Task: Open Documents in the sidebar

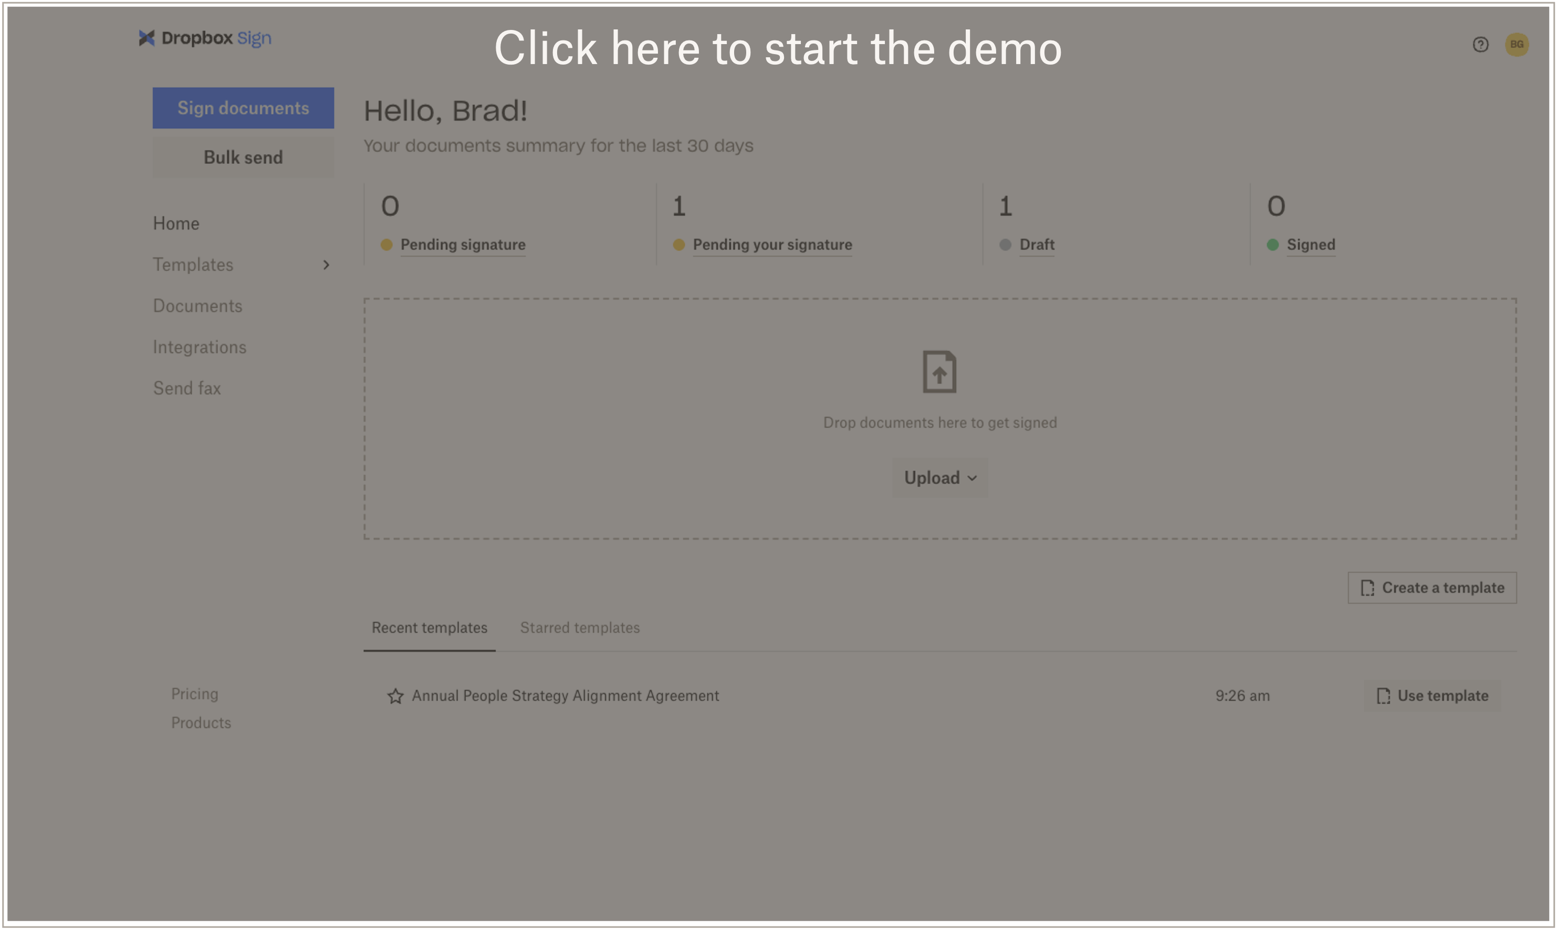Action: [x=197, y=306]
